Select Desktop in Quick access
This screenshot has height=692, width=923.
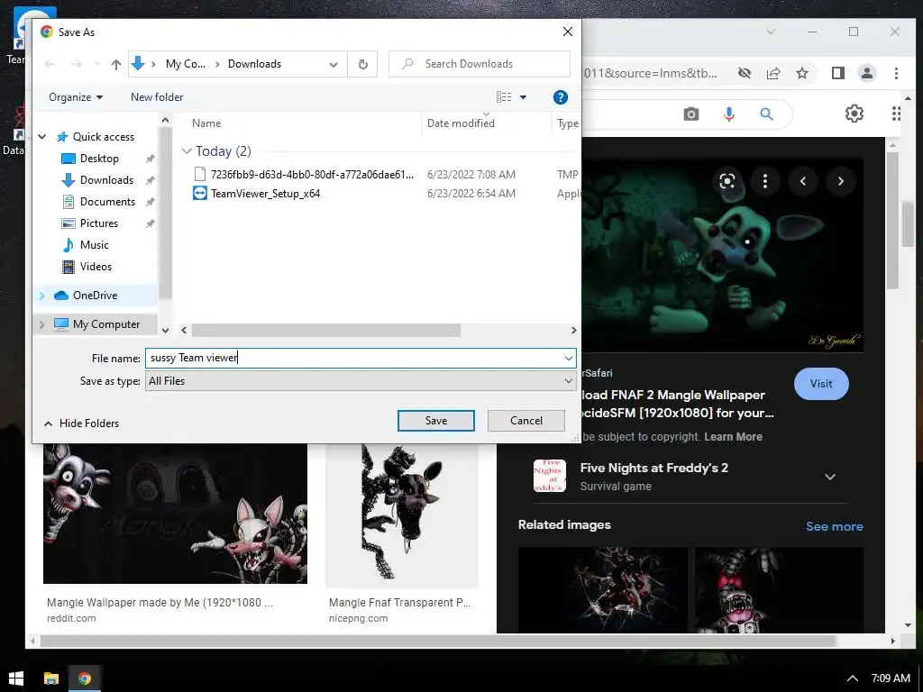click(99, 159)
